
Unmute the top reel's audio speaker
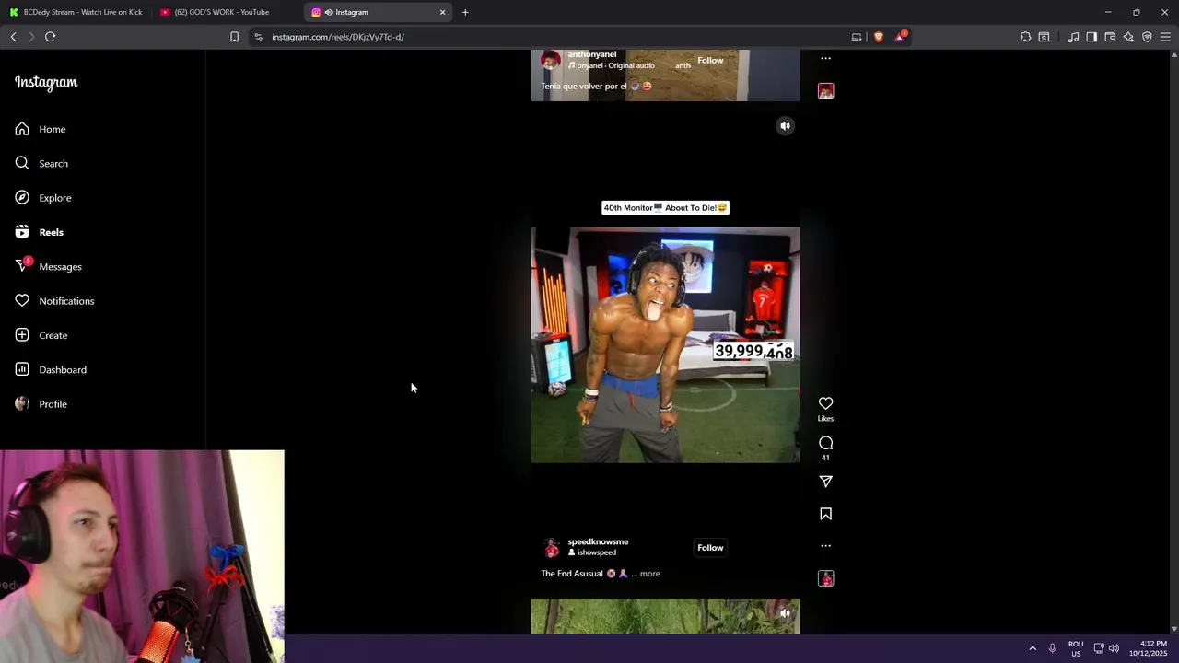click(785, 126)
